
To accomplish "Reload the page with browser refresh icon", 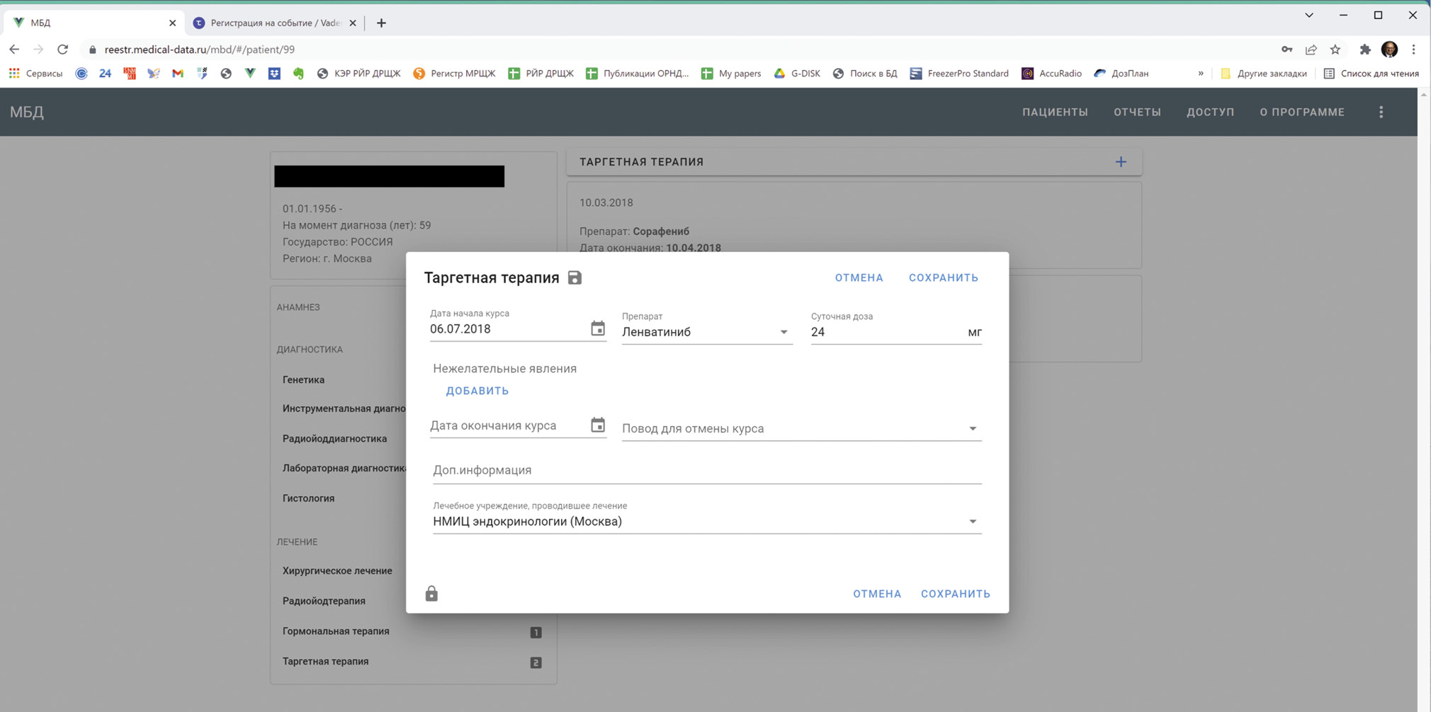I will coord(63,50).
